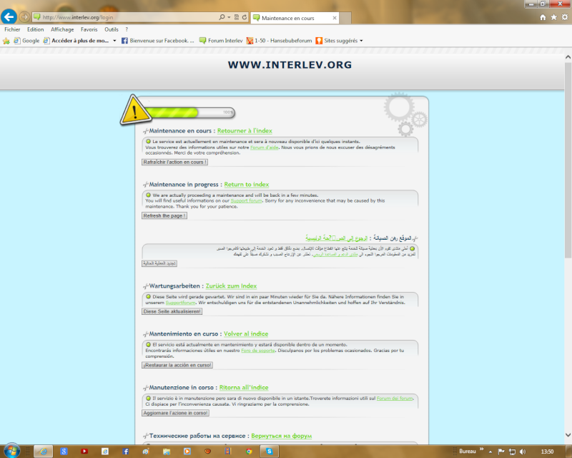This screenshot has width=572, height=458.
Task: Open the Windows Start button
Action: (11, 451)
